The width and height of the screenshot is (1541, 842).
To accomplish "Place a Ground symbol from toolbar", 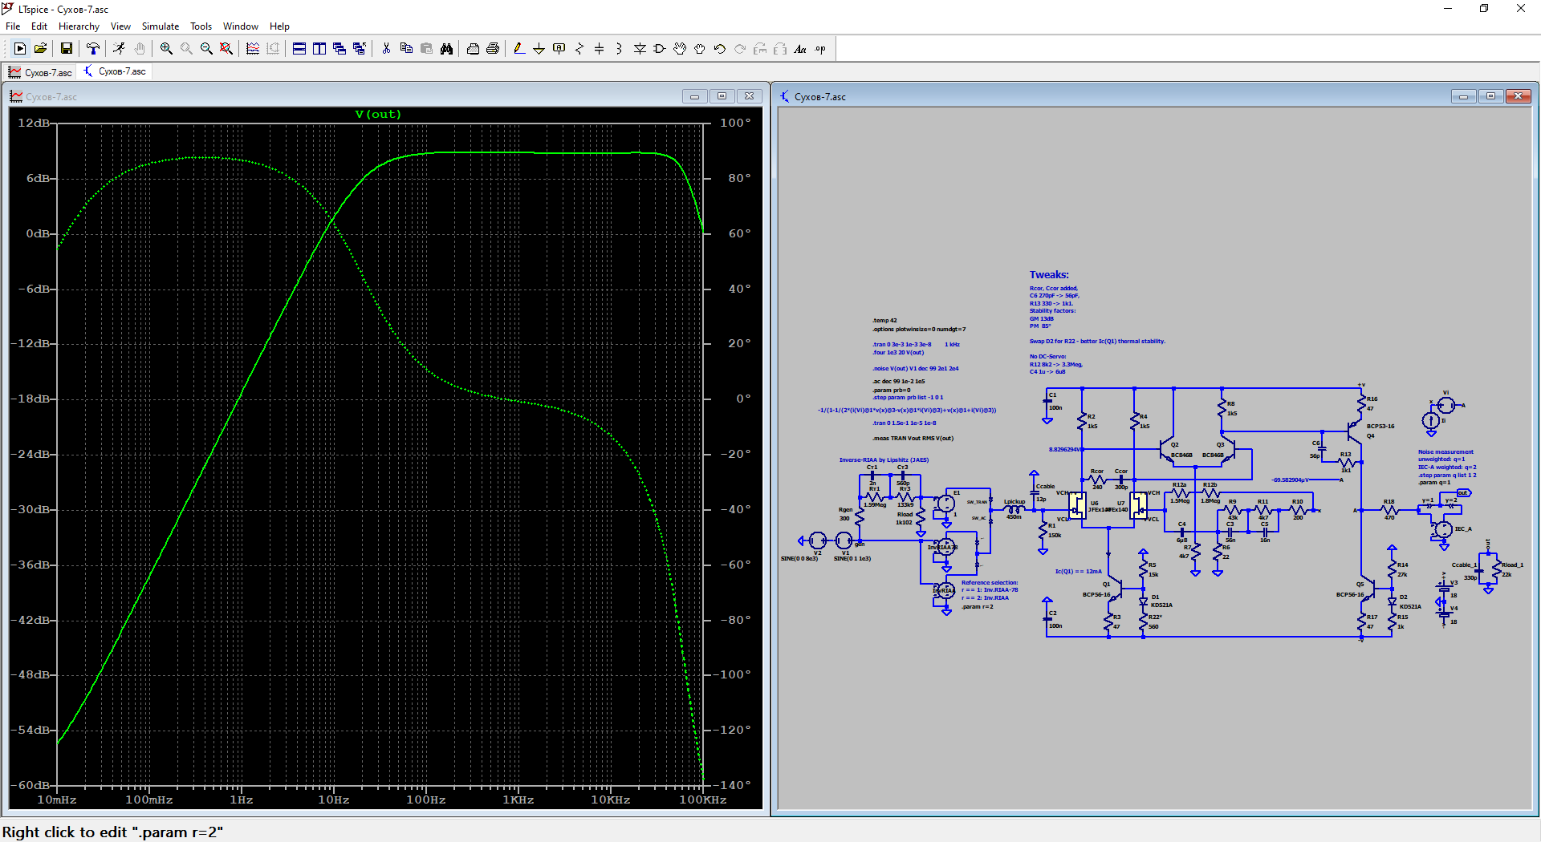I will tap(539, 49).
